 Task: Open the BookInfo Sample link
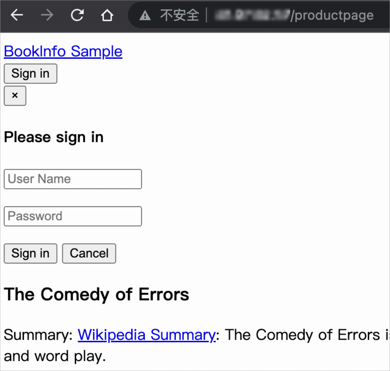pos(63,51)
